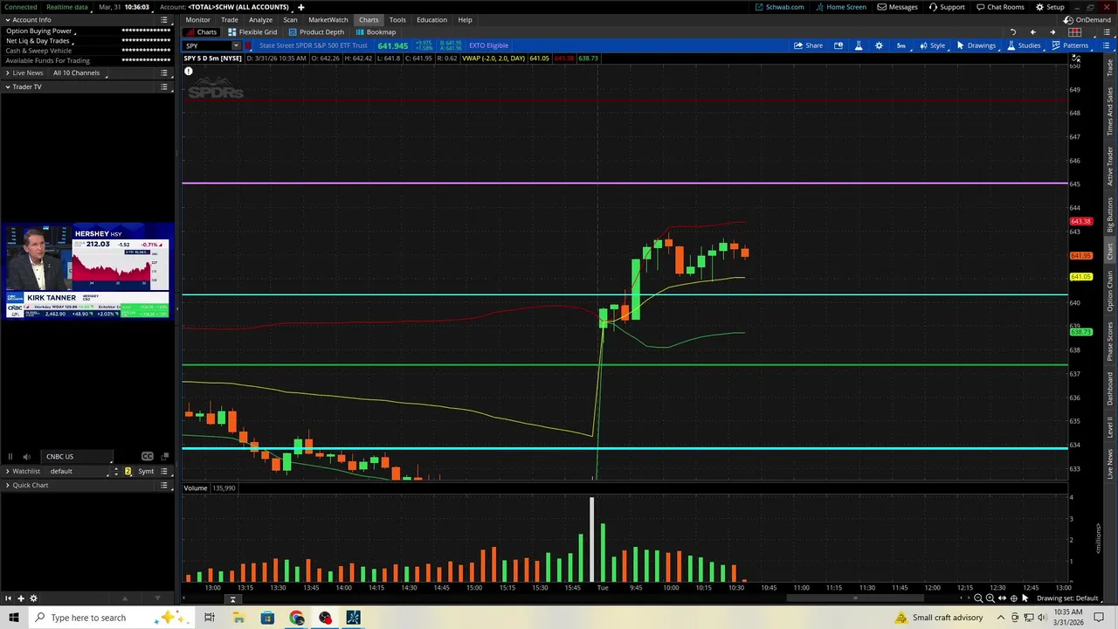The image size is (1118, 629).
Task: Open the Patterns menu
Action: [1070, 45]
